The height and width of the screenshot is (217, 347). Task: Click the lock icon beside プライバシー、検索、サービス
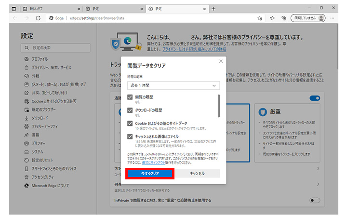(x=27, y=68)
